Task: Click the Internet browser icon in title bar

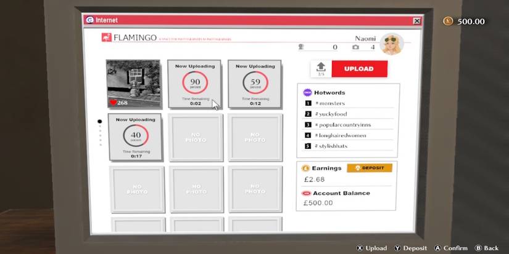Action: pyautogui.click(x=89, y=20)
